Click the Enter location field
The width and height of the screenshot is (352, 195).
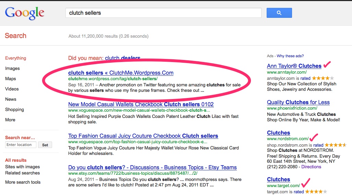click(21, 145)
